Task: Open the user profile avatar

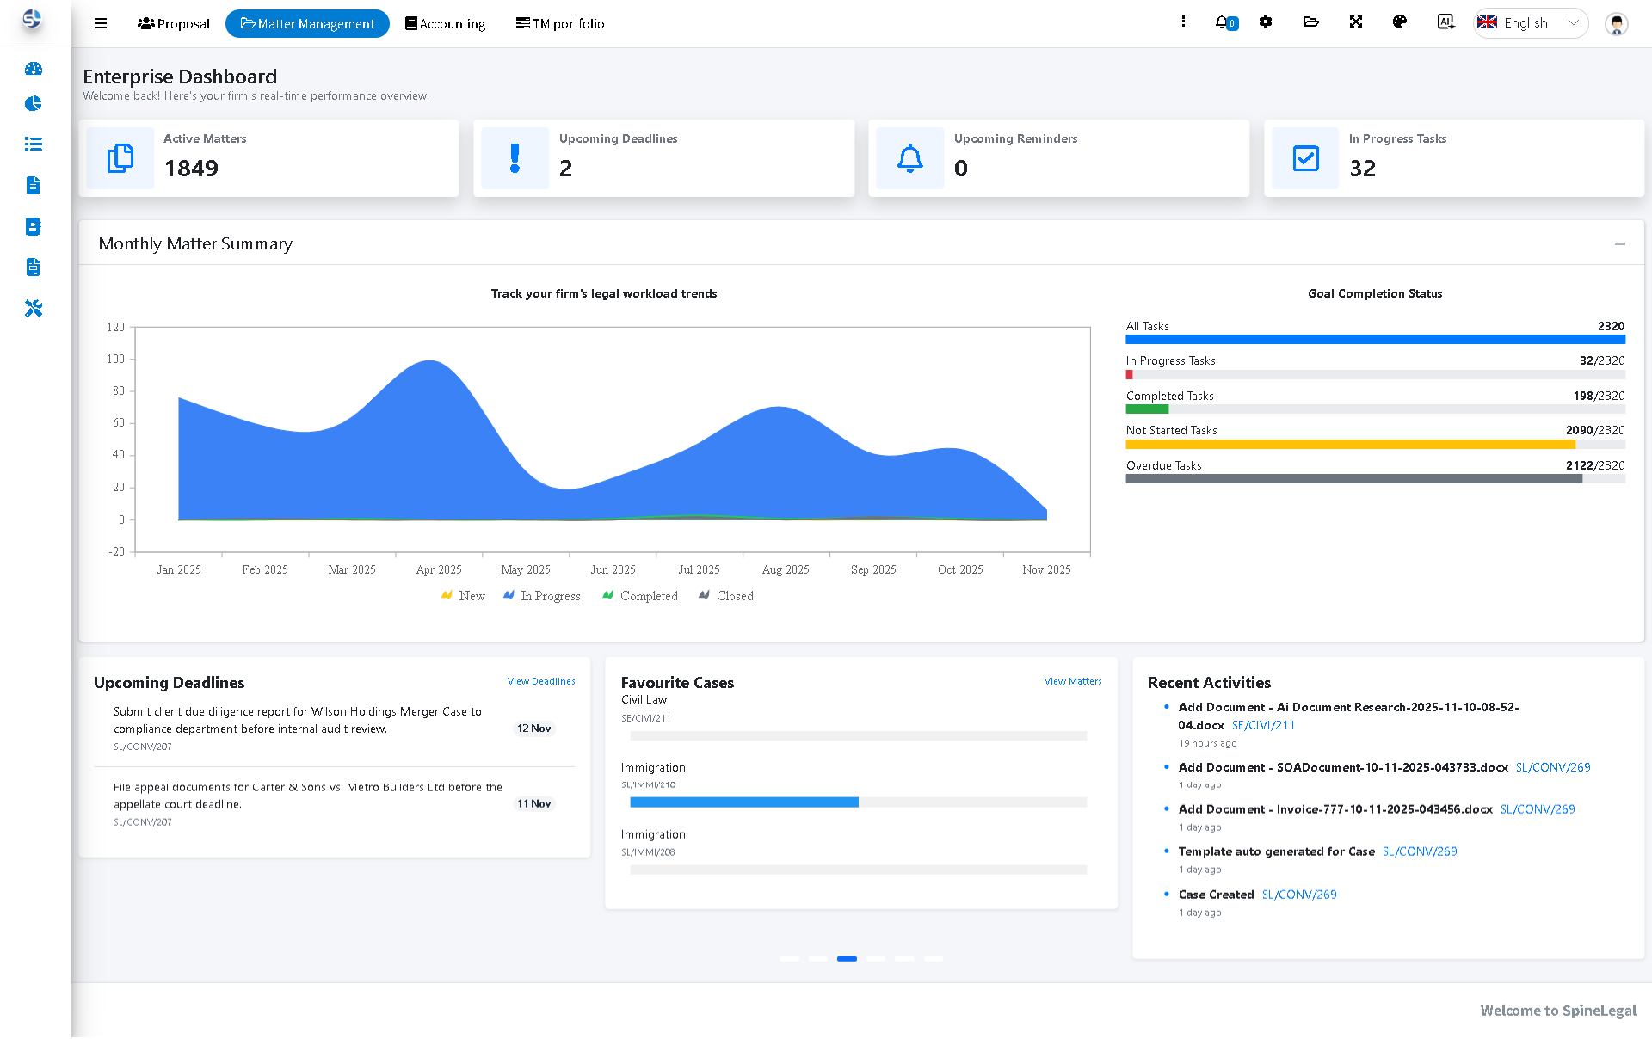Action: tap(1617, 24)
